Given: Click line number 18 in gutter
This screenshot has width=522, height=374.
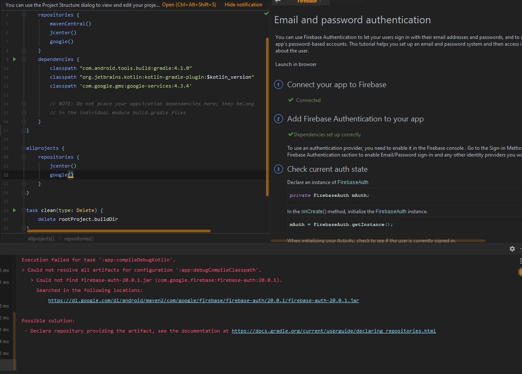Looking at the screenshot, I should click(x=6, y=139).
